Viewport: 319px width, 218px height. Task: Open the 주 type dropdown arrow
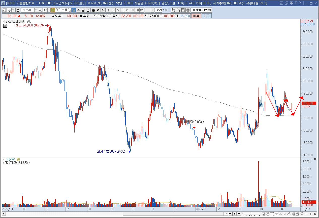[13, 10]
